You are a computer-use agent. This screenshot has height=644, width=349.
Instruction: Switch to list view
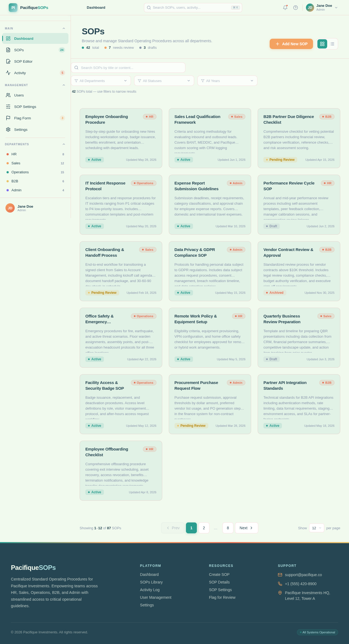point(332,44)
